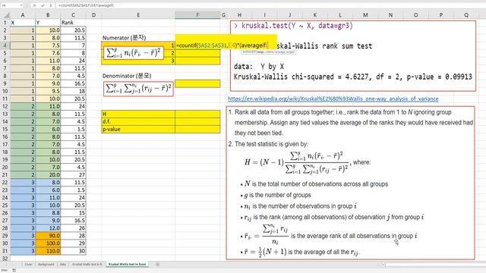Switch to the Cover sheet tab
This screenshot has width=486, height=273.
28,265
